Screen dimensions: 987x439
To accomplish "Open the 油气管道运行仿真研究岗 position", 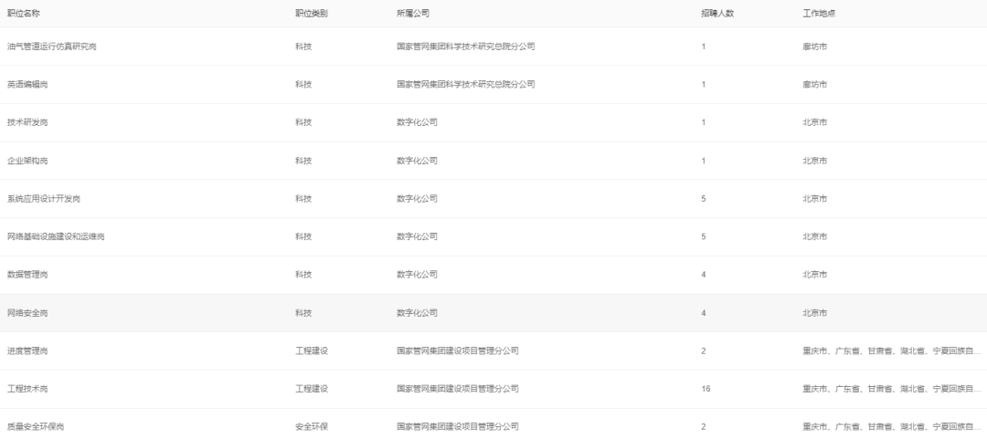I will [x=51, y=47].
